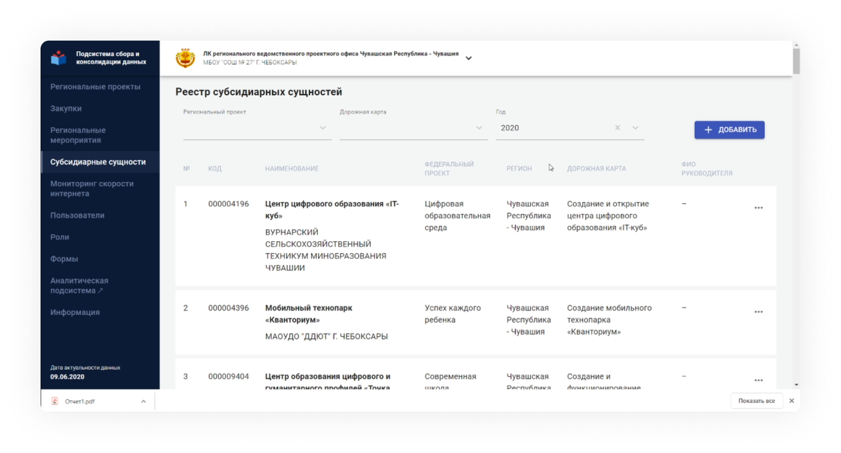
Task: Open the Год dropdown arrow
Action: coord(635,128)
